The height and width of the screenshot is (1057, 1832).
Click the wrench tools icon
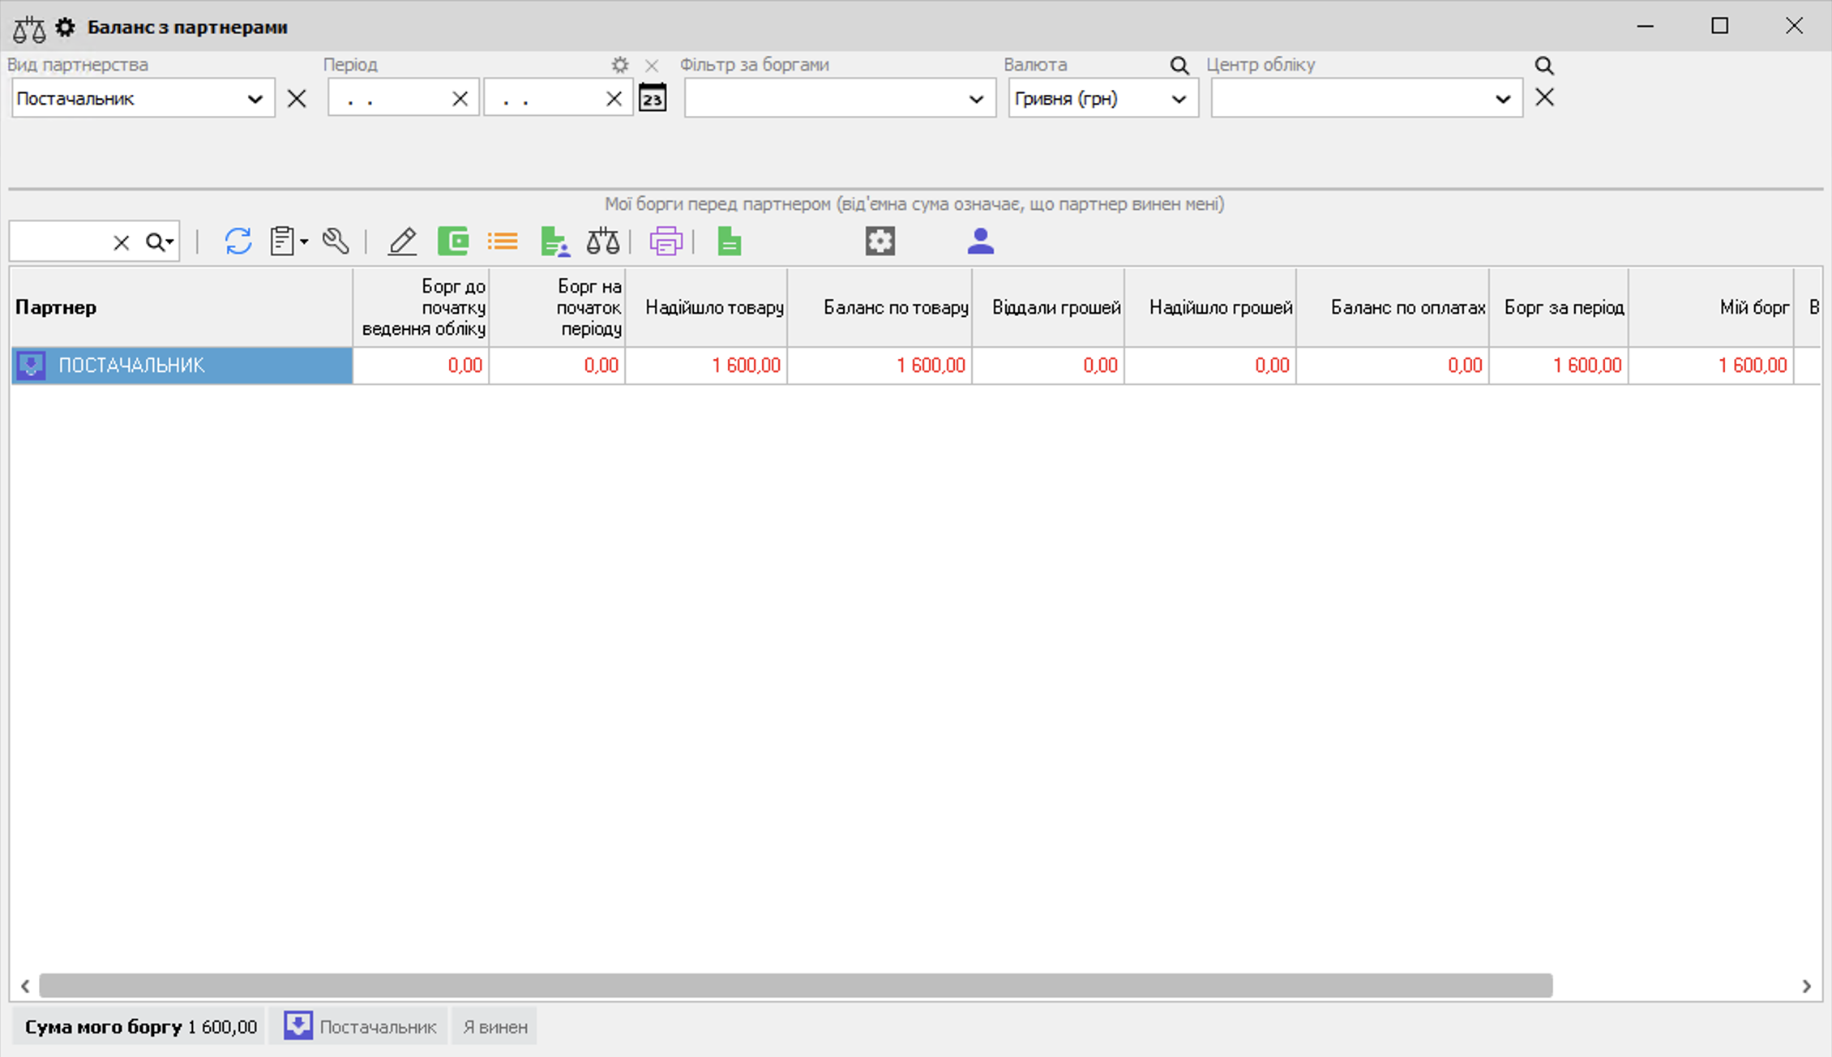coord(336,242)
